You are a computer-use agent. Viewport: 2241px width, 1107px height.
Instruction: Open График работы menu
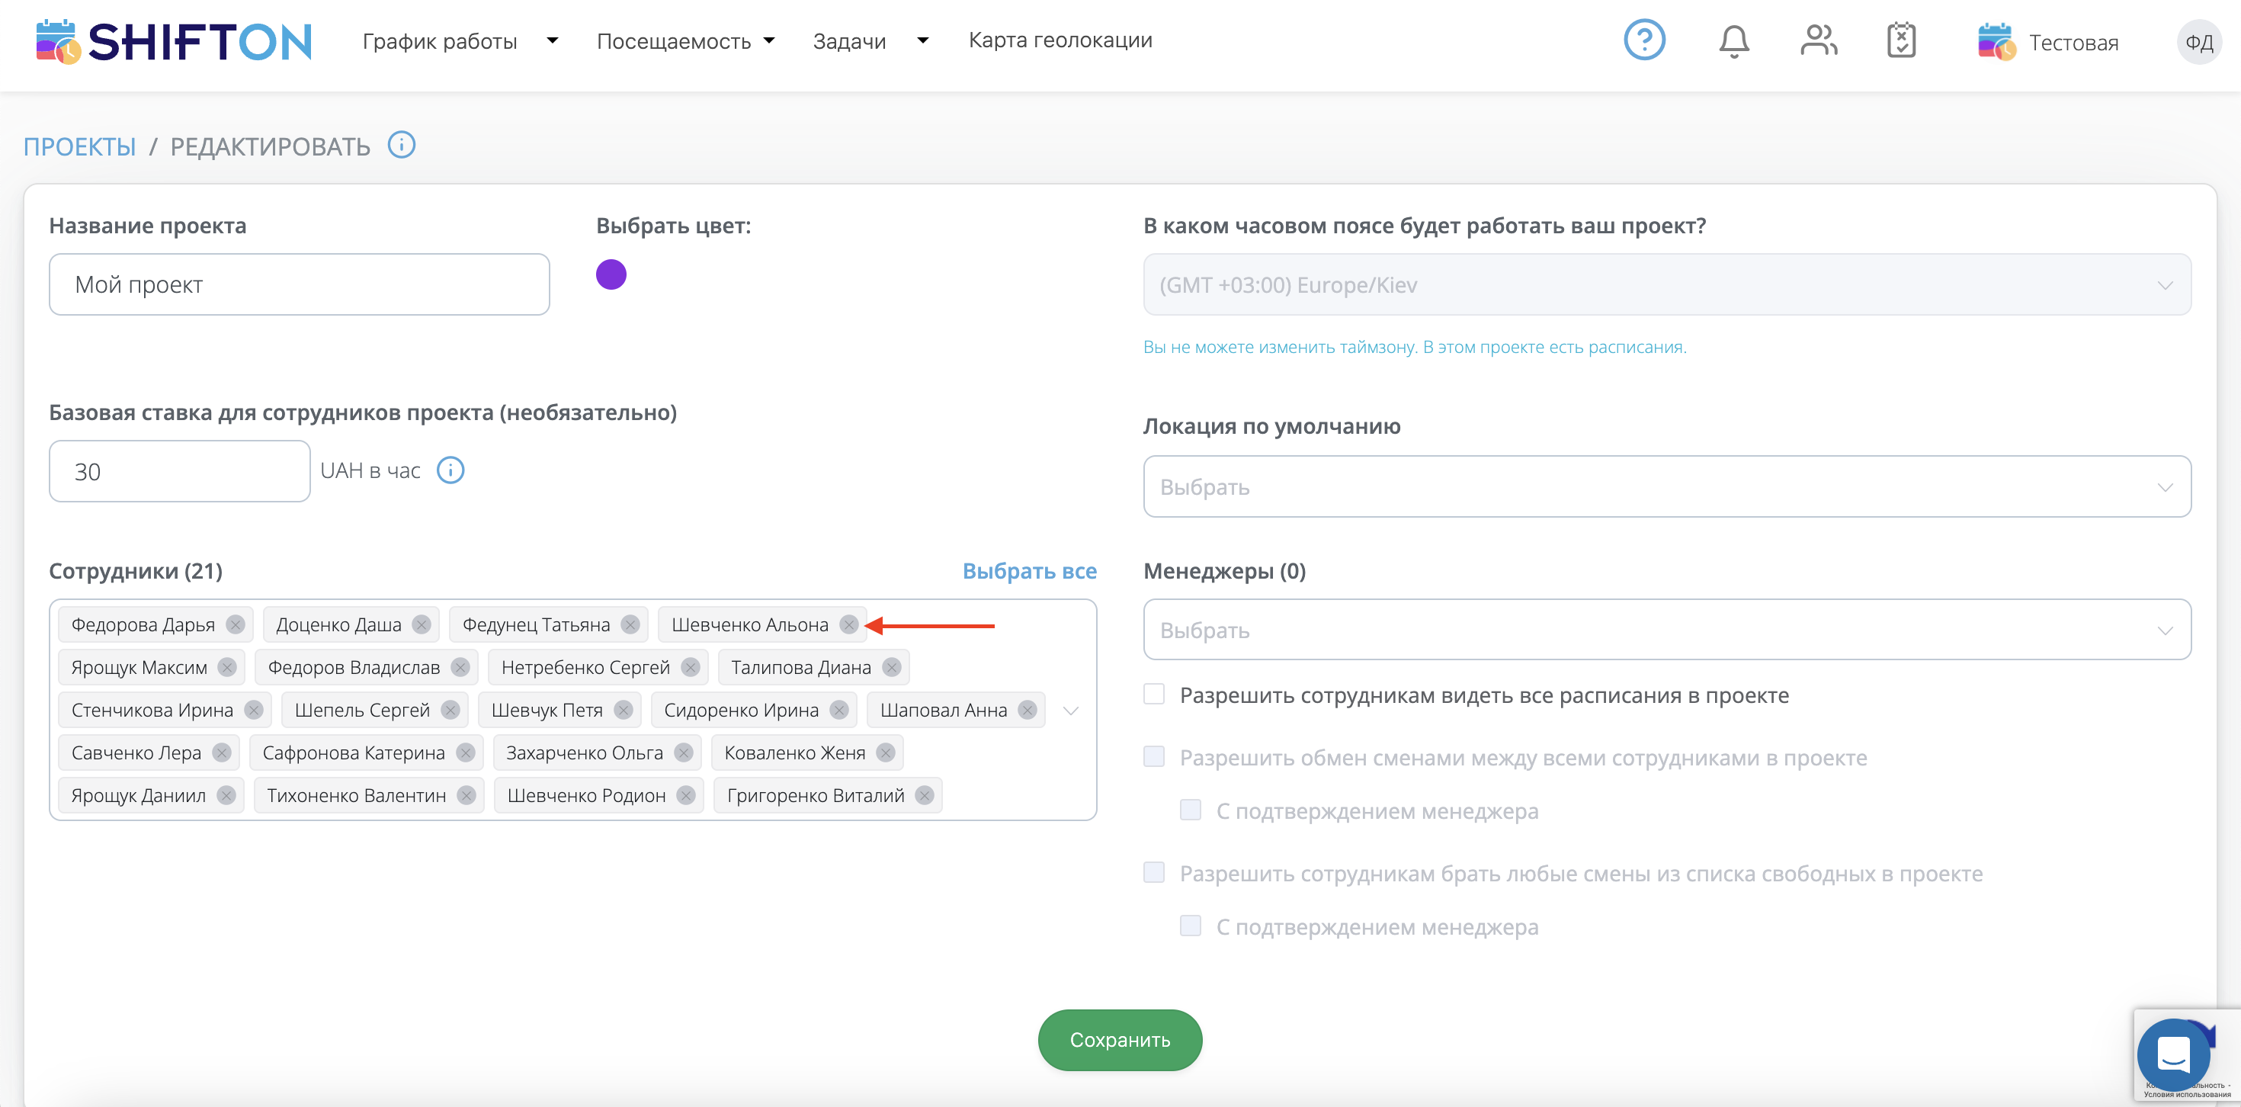(439, 41)
